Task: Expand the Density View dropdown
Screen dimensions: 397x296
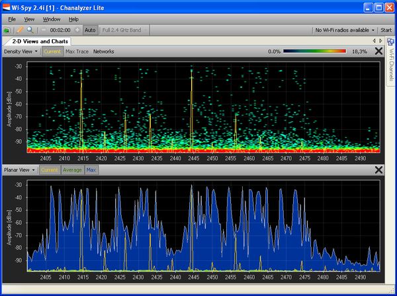Action: click(21, 51)
